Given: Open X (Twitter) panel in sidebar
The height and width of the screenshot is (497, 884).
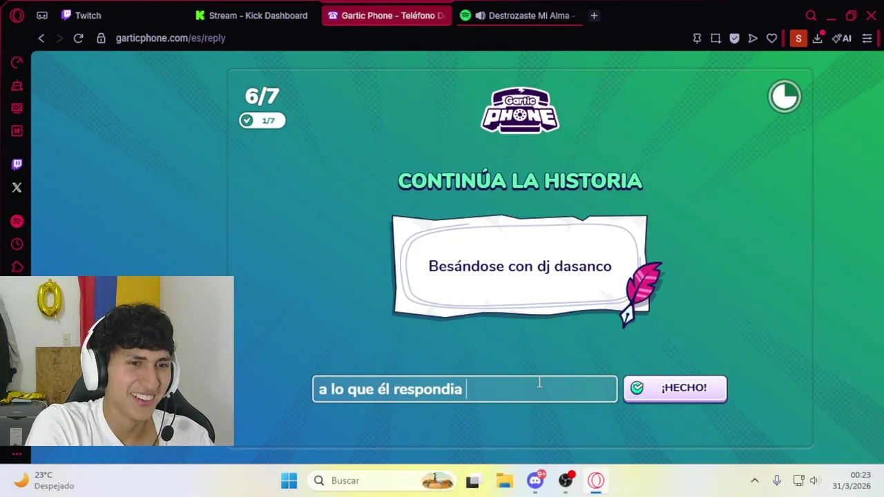Looking at the screenshot, I should [17, 187].
